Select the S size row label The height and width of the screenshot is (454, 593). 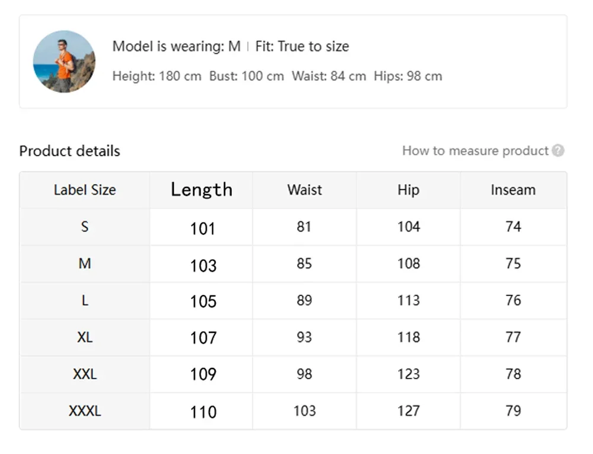tap(85, 227)
